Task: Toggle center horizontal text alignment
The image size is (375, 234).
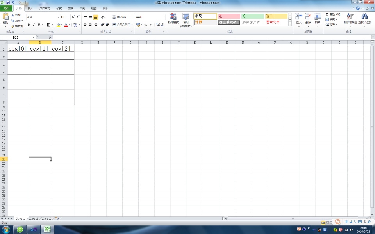Action: [x=90, y=24]
